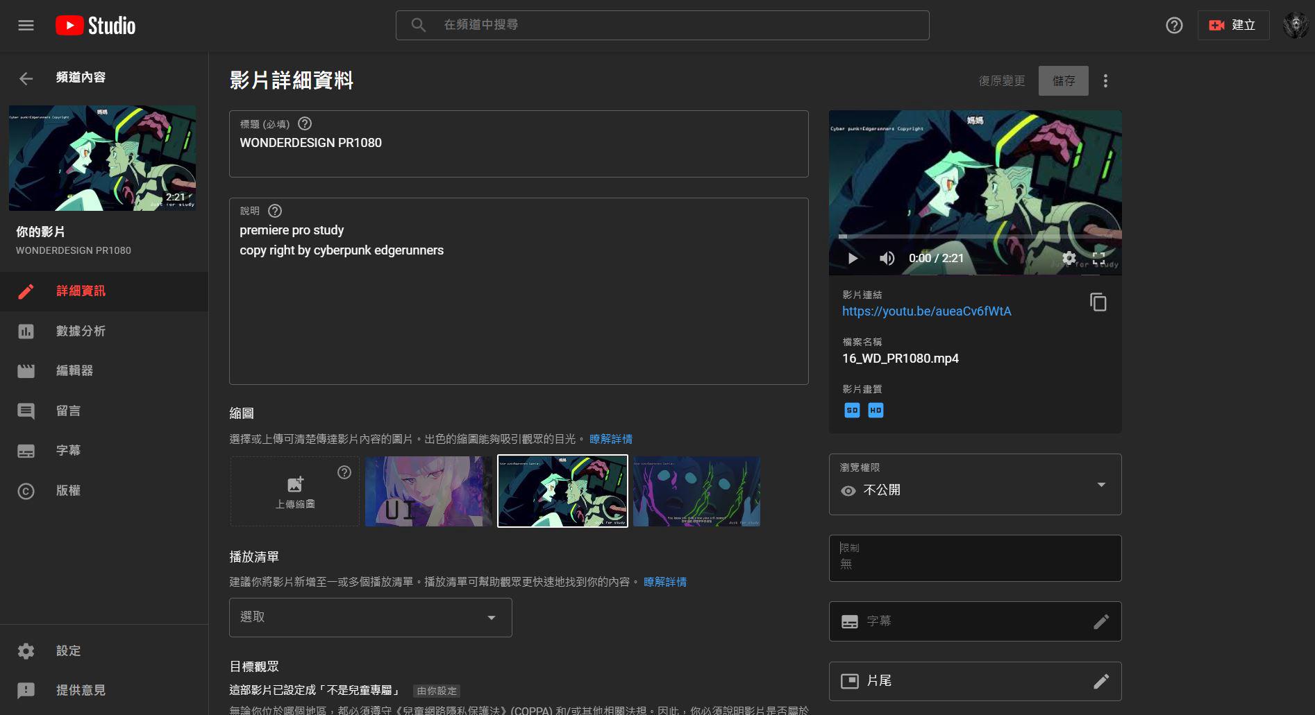Screen dimensions: 1315x715
Task: Click the file name 16_WD_PR1080.mp4
Action: (901, 359)
